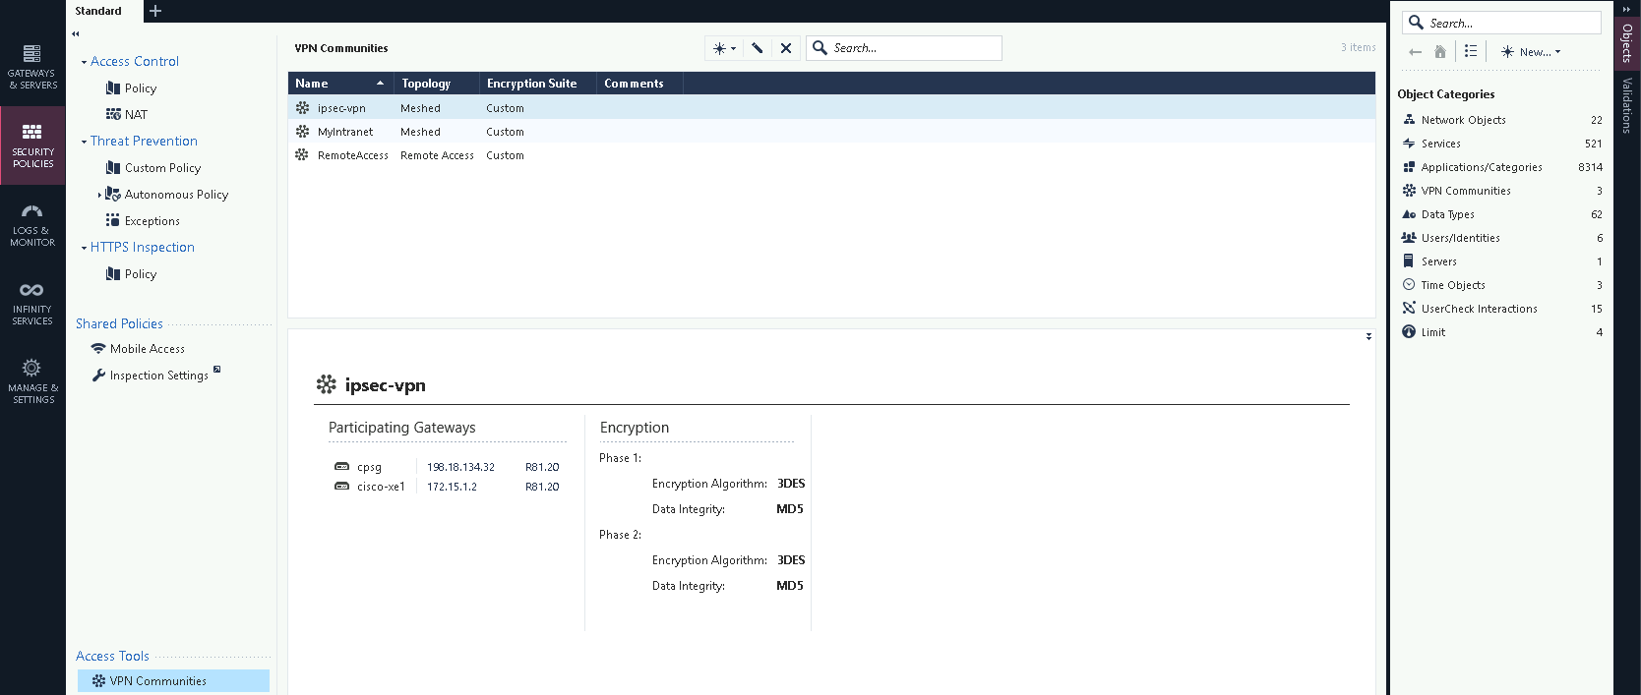Open the New object dropdown in Objects panel

(1531, 52)
